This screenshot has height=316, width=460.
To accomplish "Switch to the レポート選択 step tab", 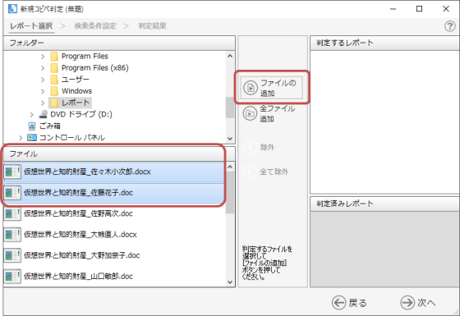I will coord(31,26).
